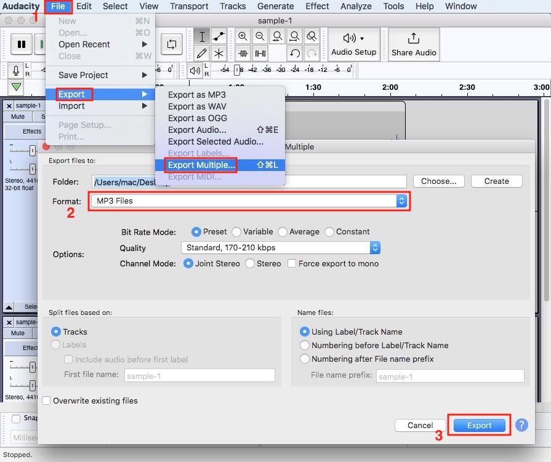Screen dimensions: 551x462
Task: Choose Export as MP3
Action: pyautogui.click(x=220, y=95)
